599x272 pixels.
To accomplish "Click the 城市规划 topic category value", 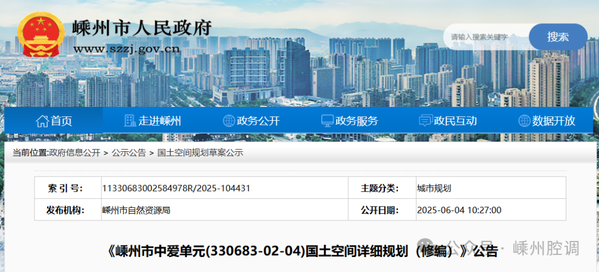I will click(x=434, y=188).
